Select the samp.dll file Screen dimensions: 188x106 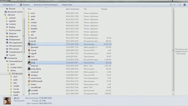34,59
